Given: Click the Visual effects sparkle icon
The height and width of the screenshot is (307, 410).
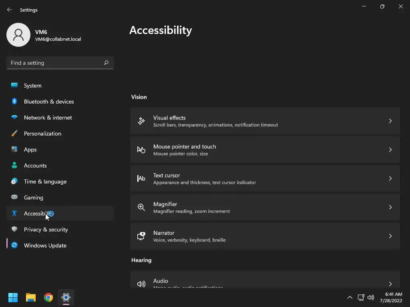Looking at the screenshot, I should tap(141, 121).
